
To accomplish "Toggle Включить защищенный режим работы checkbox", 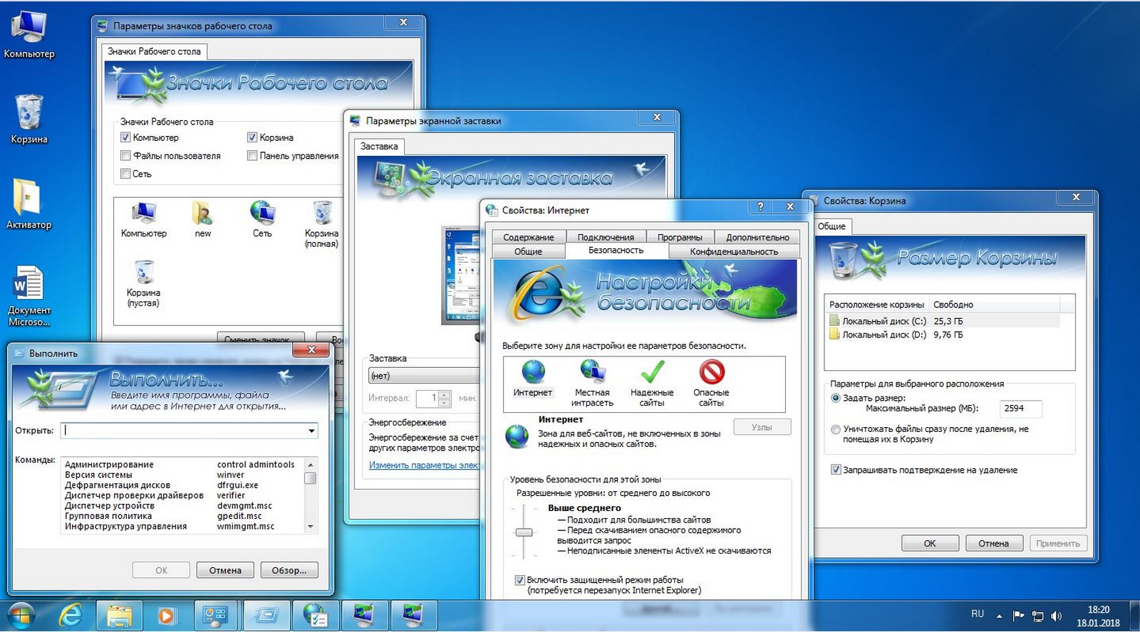I will click(x=519, y=580).
